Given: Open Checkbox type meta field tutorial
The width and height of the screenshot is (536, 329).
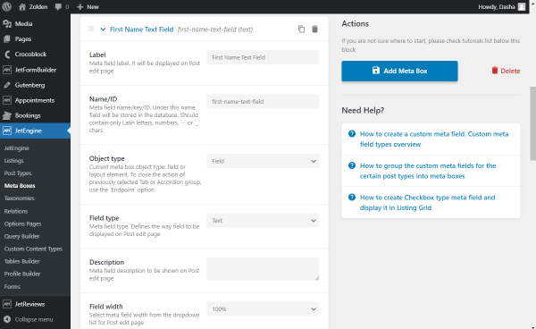Looking at the screenshot, I should (427, 202).
